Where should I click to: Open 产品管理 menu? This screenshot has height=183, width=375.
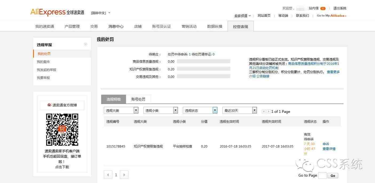point(72,26)
